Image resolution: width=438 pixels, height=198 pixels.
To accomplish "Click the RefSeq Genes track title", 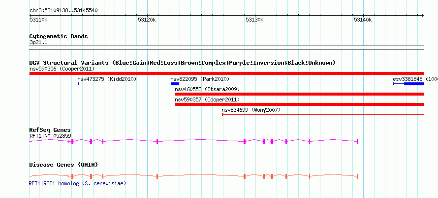I will (50, 130).
